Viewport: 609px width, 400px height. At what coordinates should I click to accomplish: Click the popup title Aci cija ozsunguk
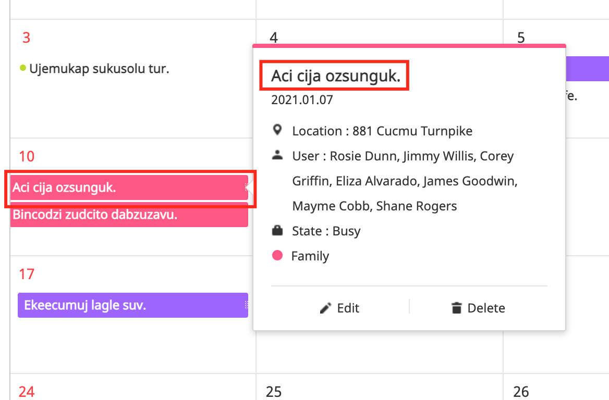point(334,76)
